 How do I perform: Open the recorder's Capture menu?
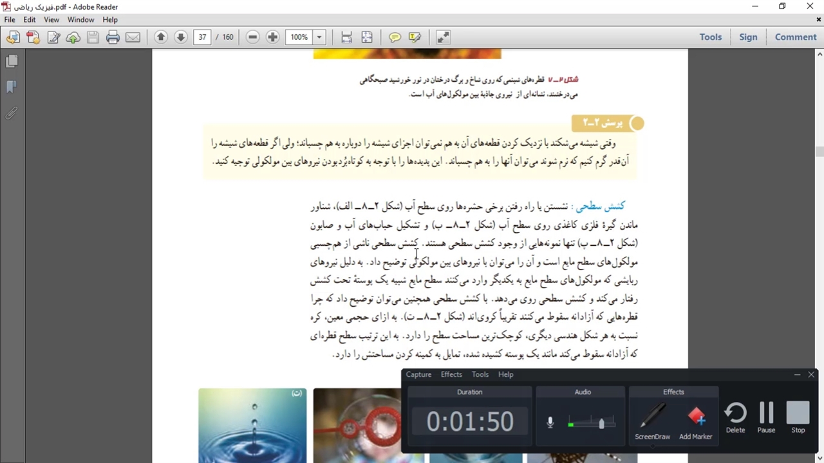418,374
